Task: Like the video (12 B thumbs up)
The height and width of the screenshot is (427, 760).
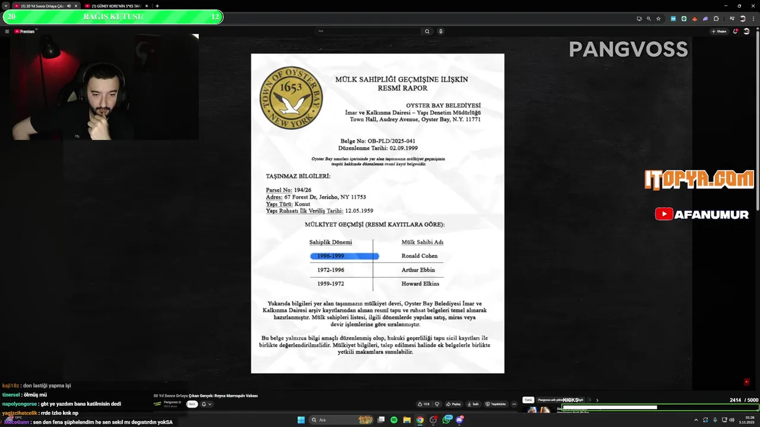Action: point(423,404)
